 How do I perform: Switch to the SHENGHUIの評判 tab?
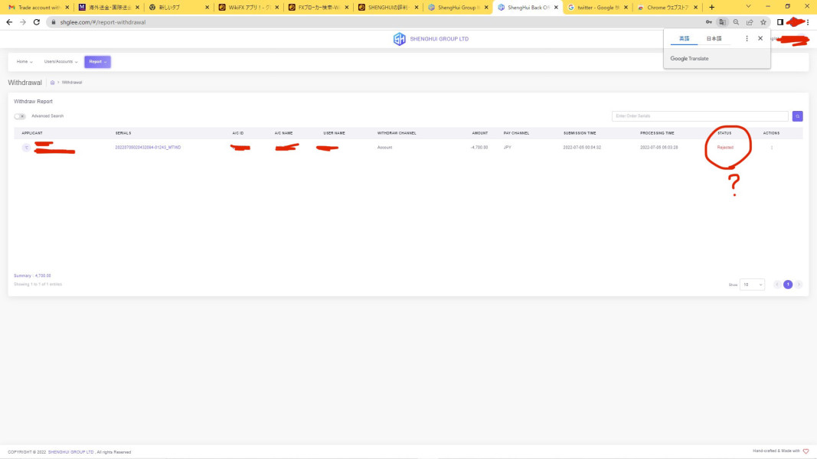click(387, 8)
